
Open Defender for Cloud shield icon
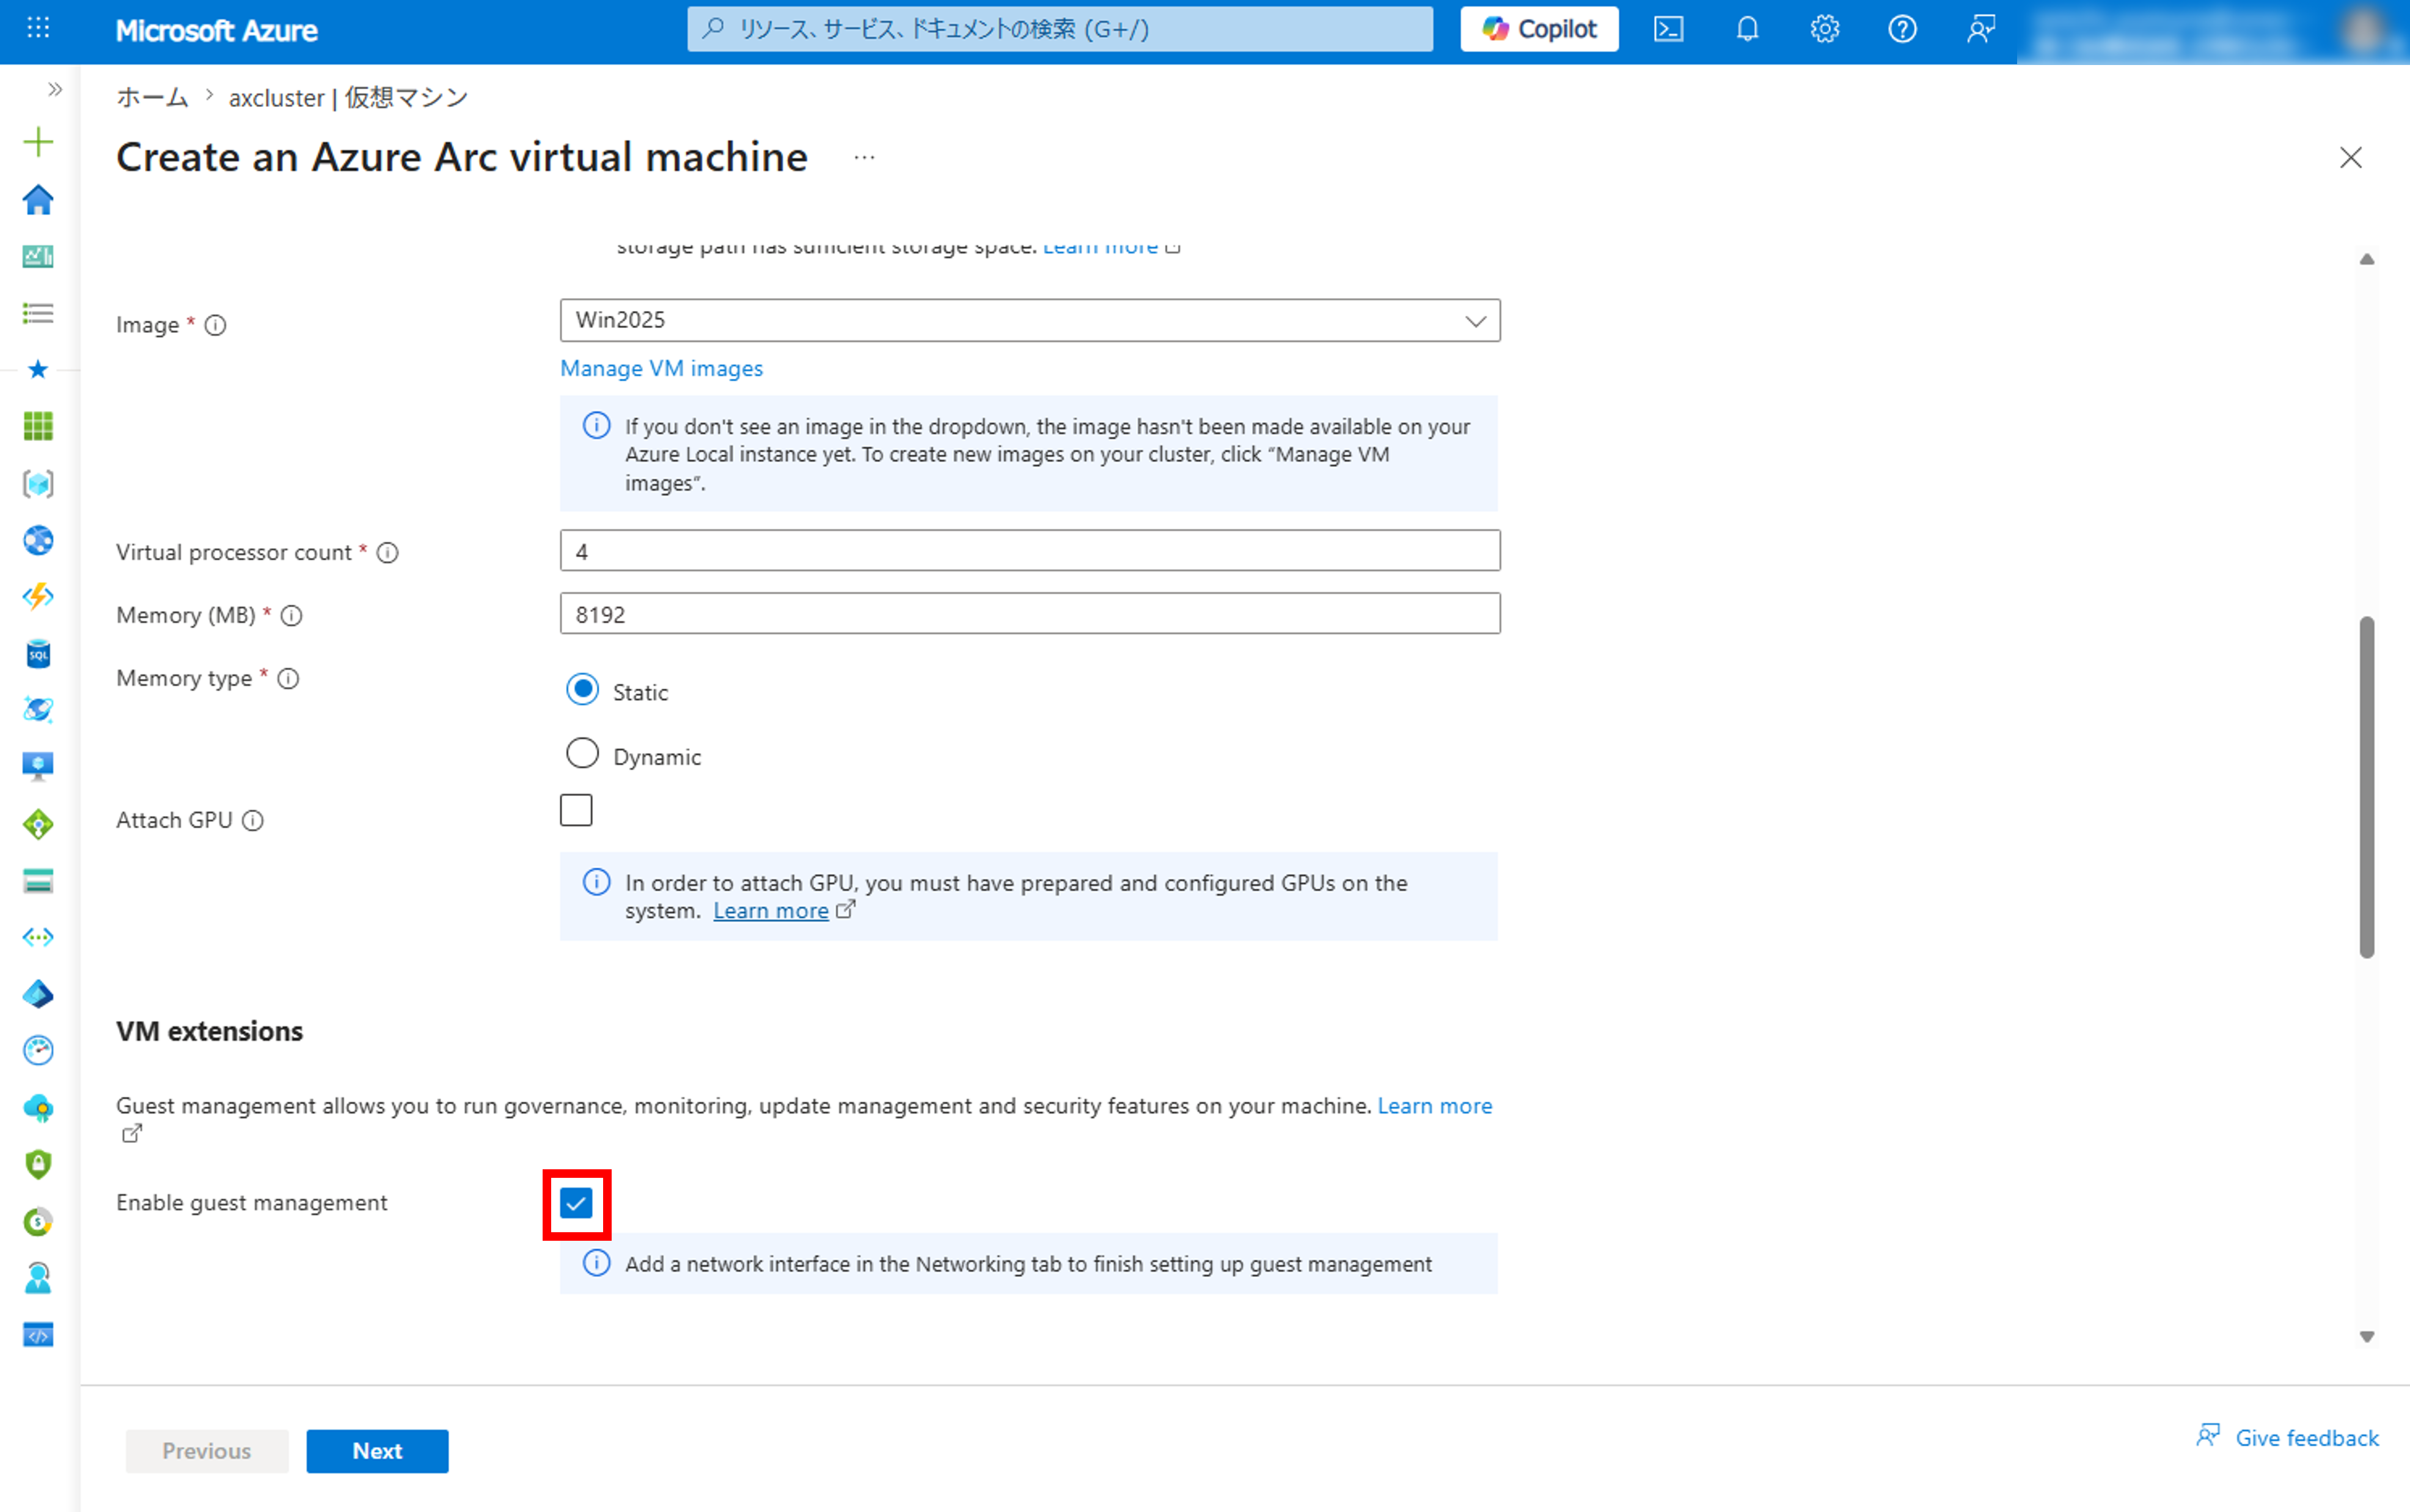point(38,1164)
